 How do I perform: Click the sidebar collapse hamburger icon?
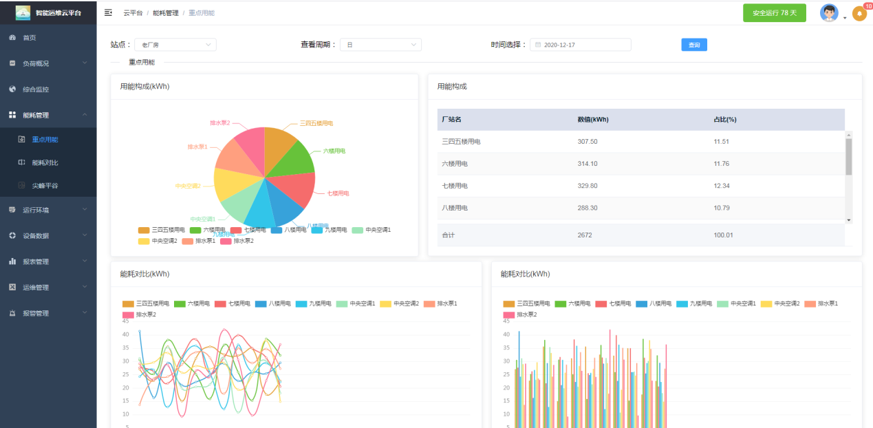108,12
